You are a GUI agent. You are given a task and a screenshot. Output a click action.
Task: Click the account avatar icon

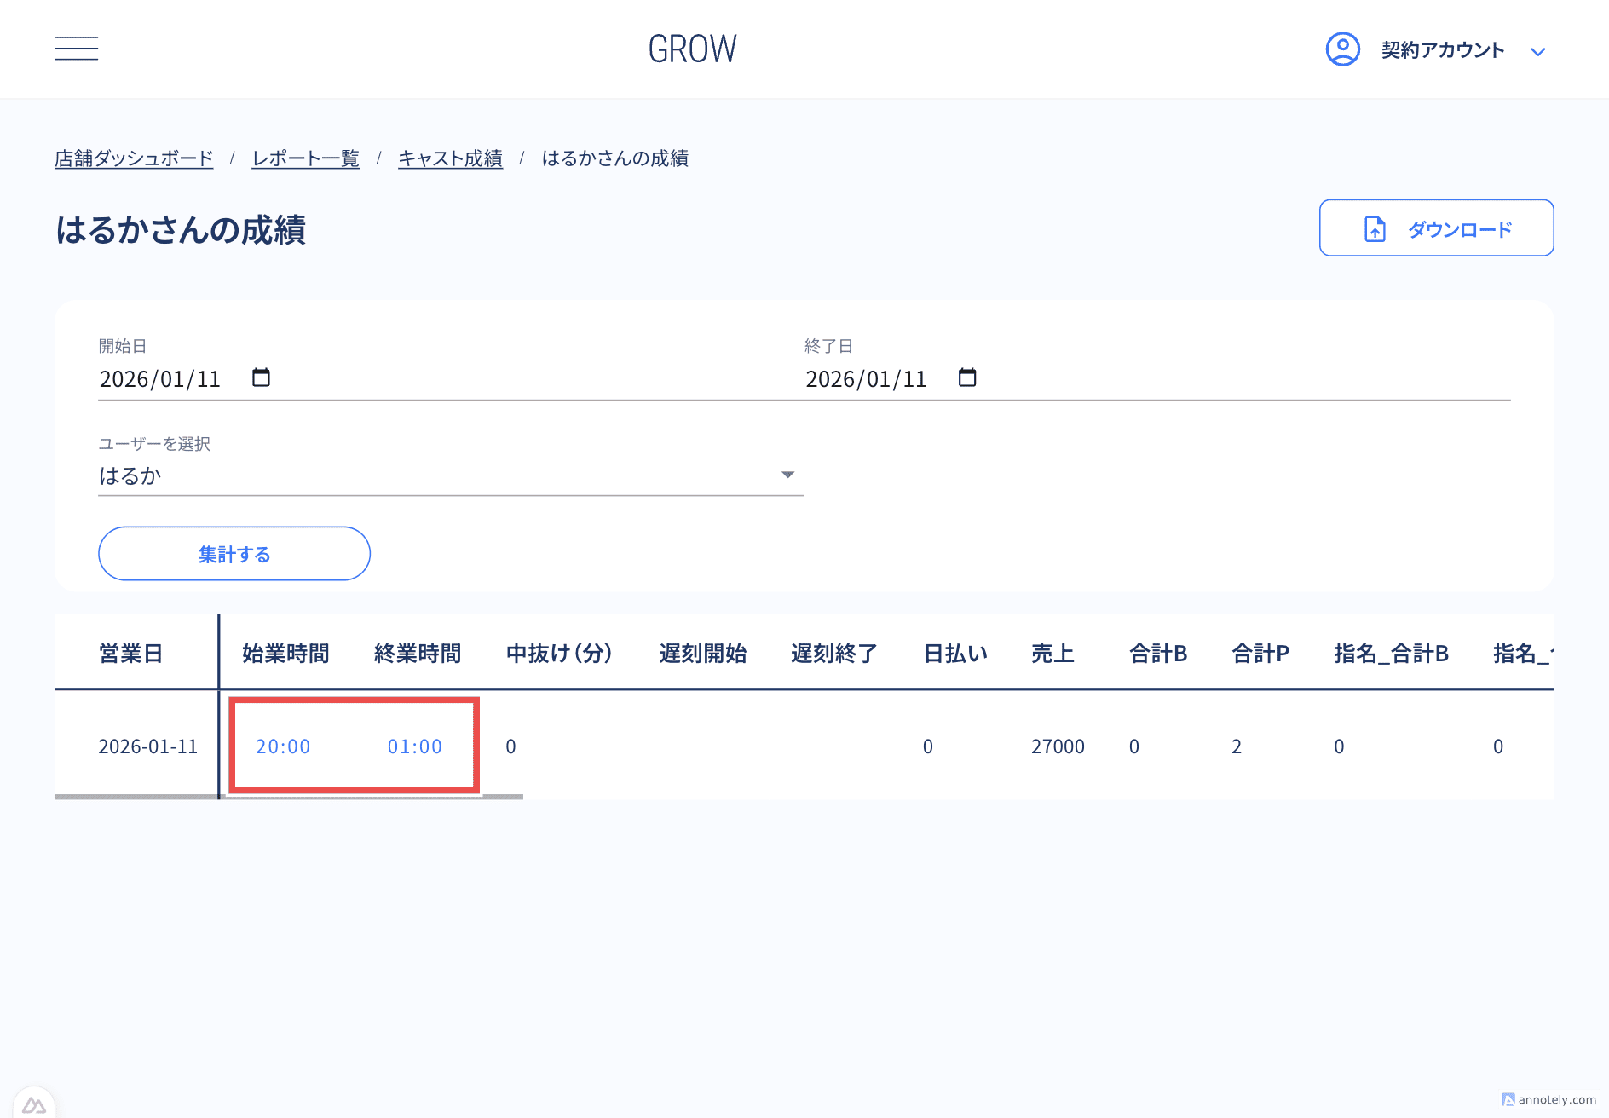click(x=1341, y=49)
